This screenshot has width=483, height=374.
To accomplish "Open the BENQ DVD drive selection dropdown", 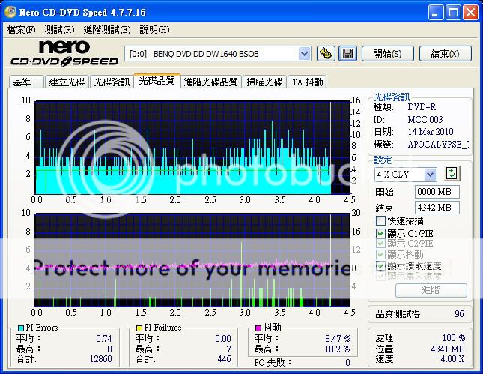I will pyautogui.click(x=304, y=54).
